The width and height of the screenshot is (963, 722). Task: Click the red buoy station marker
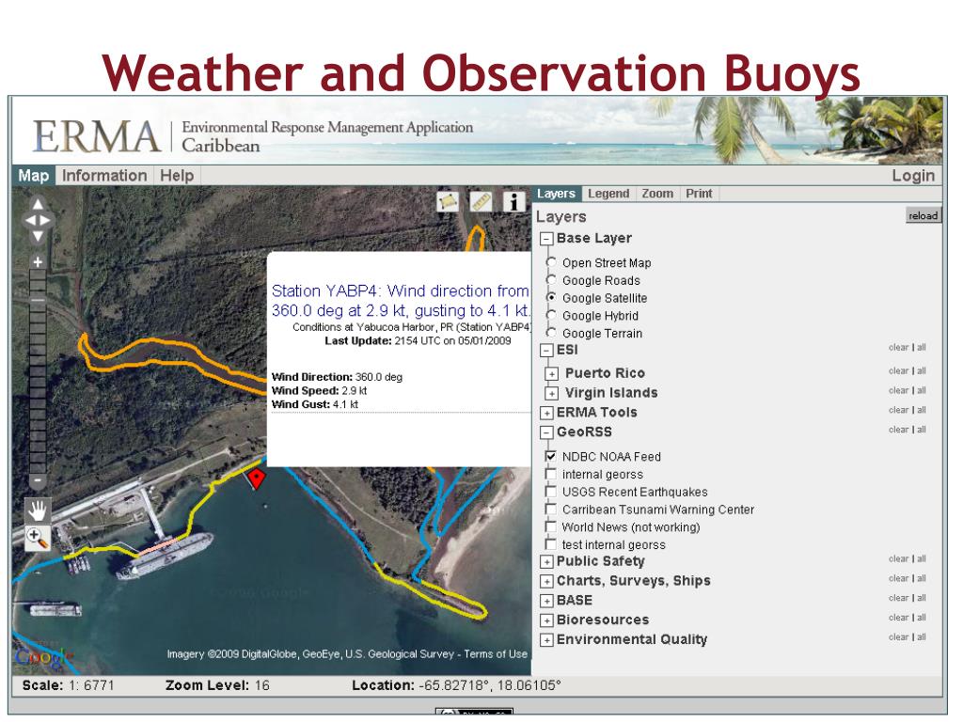click(256, 478)
